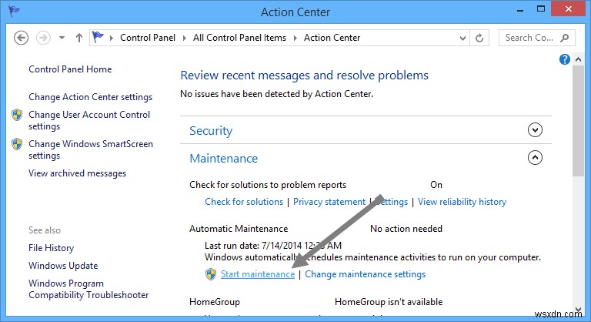Open Control Panel Home
Viewport: 591px width, 322px height.
click(70, 69)
